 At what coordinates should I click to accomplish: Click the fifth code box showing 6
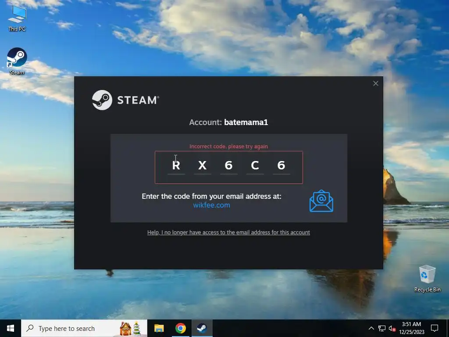tap(281, 165)
